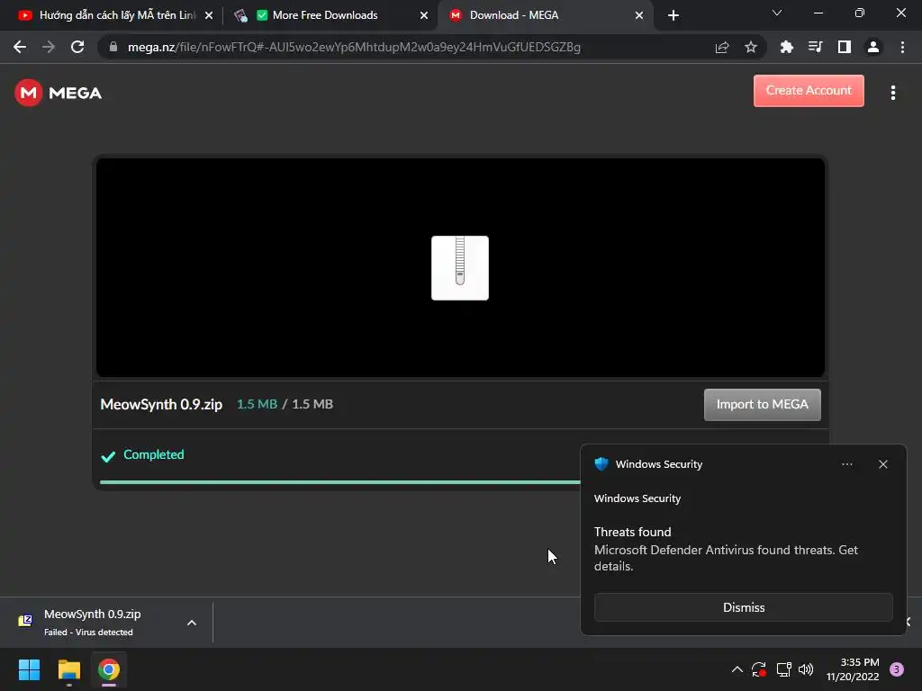Click the MEGA logo

(59, 93)
